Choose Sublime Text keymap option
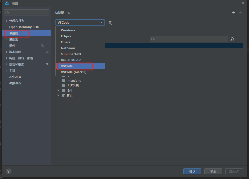The height and width of the screenshot is (179, 249). click(x=80, y=54)
